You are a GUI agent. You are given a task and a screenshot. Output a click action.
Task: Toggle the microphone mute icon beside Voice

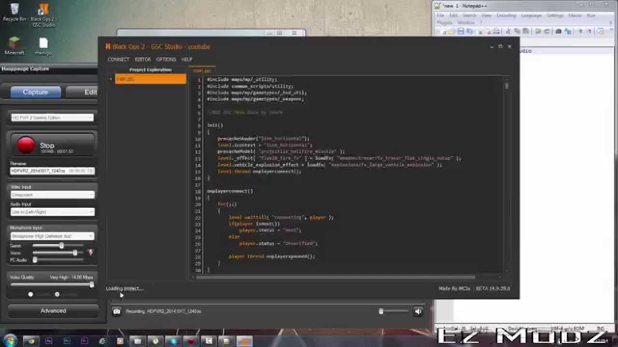90,252
